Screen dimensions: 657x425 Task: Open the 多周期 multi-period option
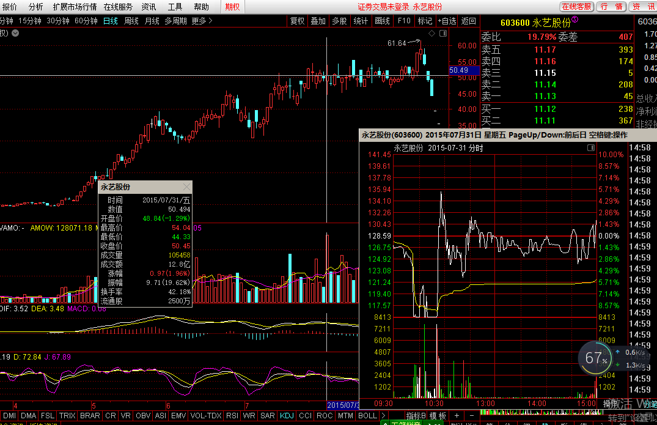(175, 21)
